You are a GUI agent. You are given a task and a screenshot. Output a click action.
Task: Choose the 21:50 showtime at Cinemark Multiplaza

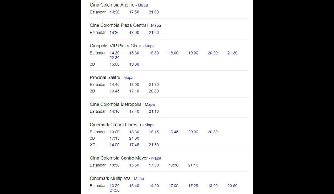tap(114, 190)
